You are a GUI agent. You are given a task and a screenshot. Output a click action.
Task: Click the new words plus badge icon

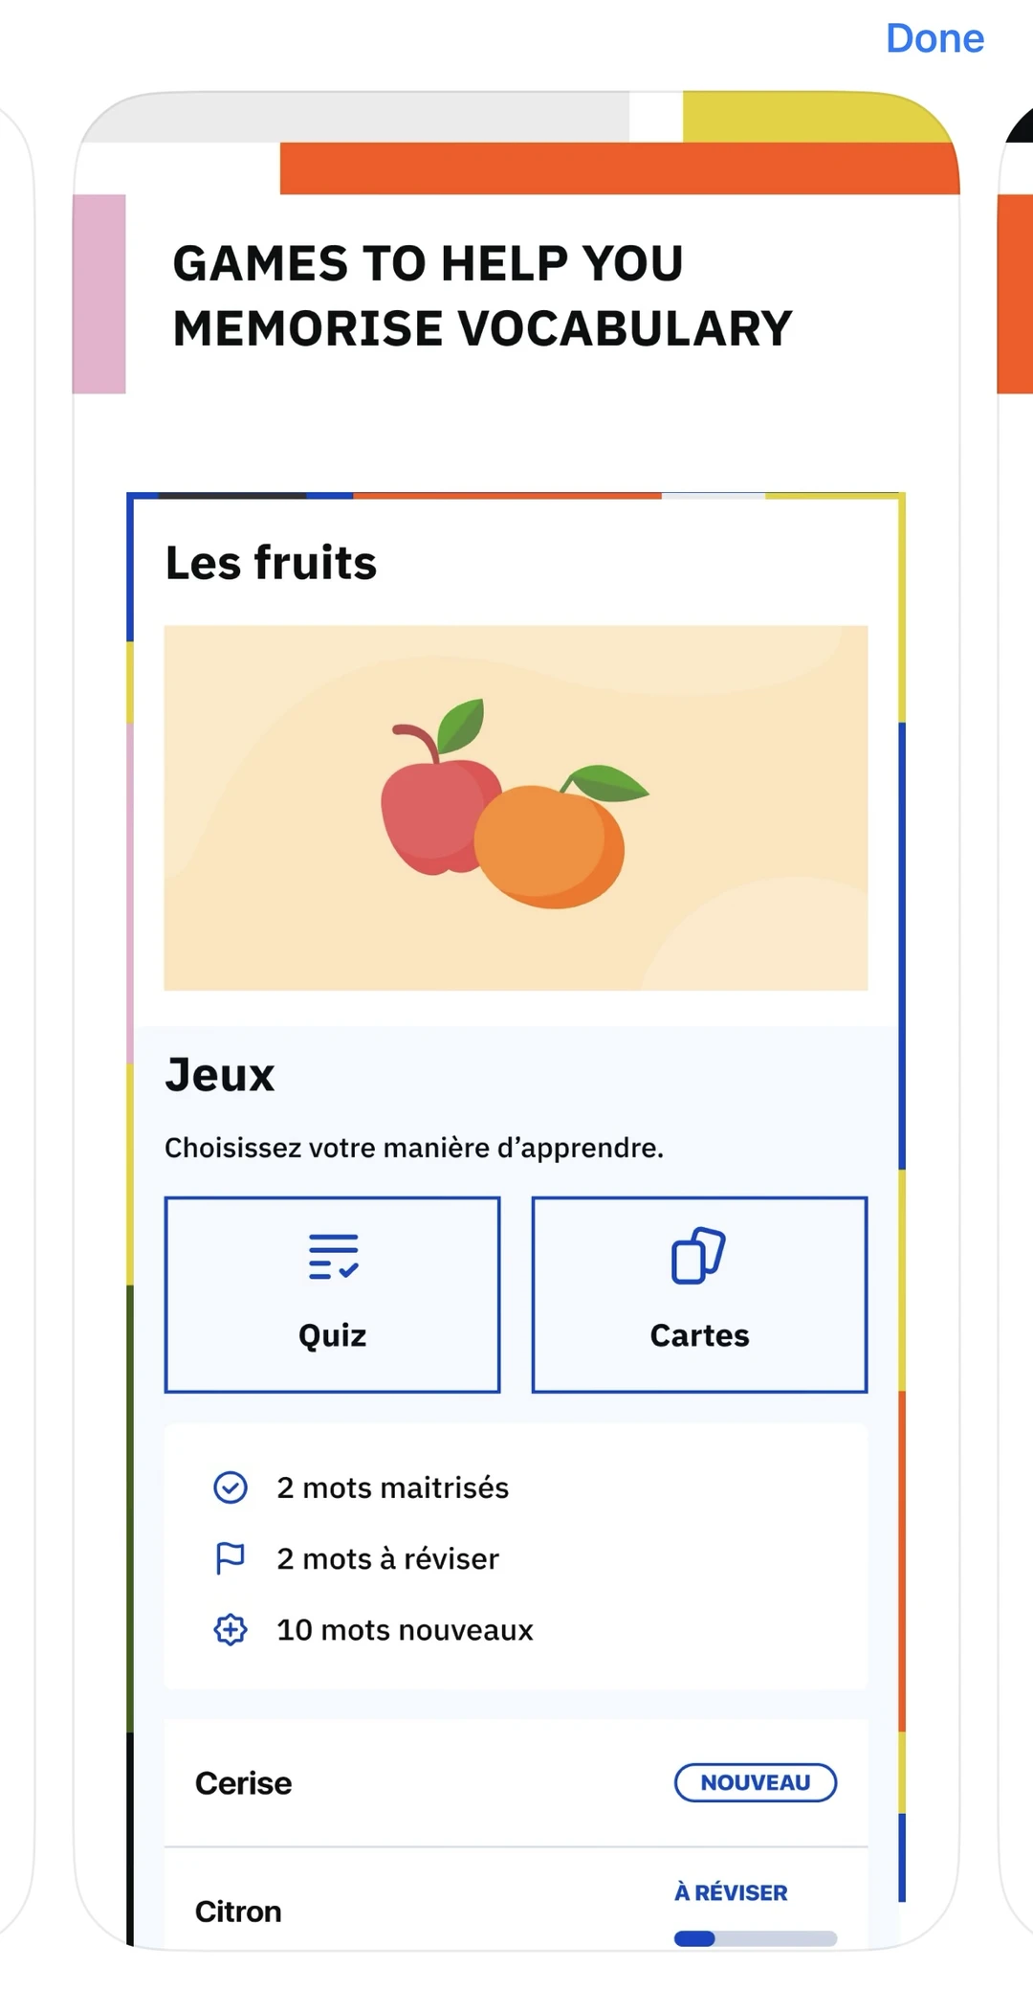[x=230, y=1629]
